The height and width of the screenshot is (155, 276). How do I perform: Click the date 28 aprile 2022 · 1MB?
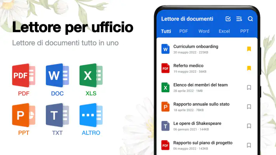click(x=188, y=91)
